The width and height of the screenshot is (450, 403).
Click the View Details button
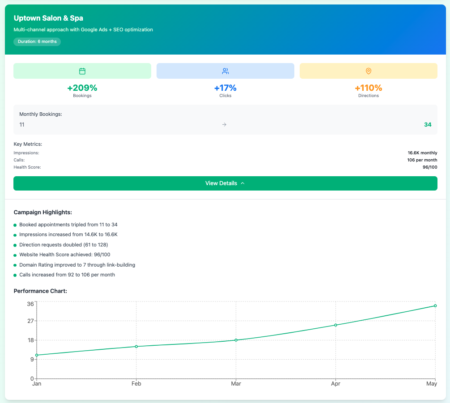[x=225, y=183]
